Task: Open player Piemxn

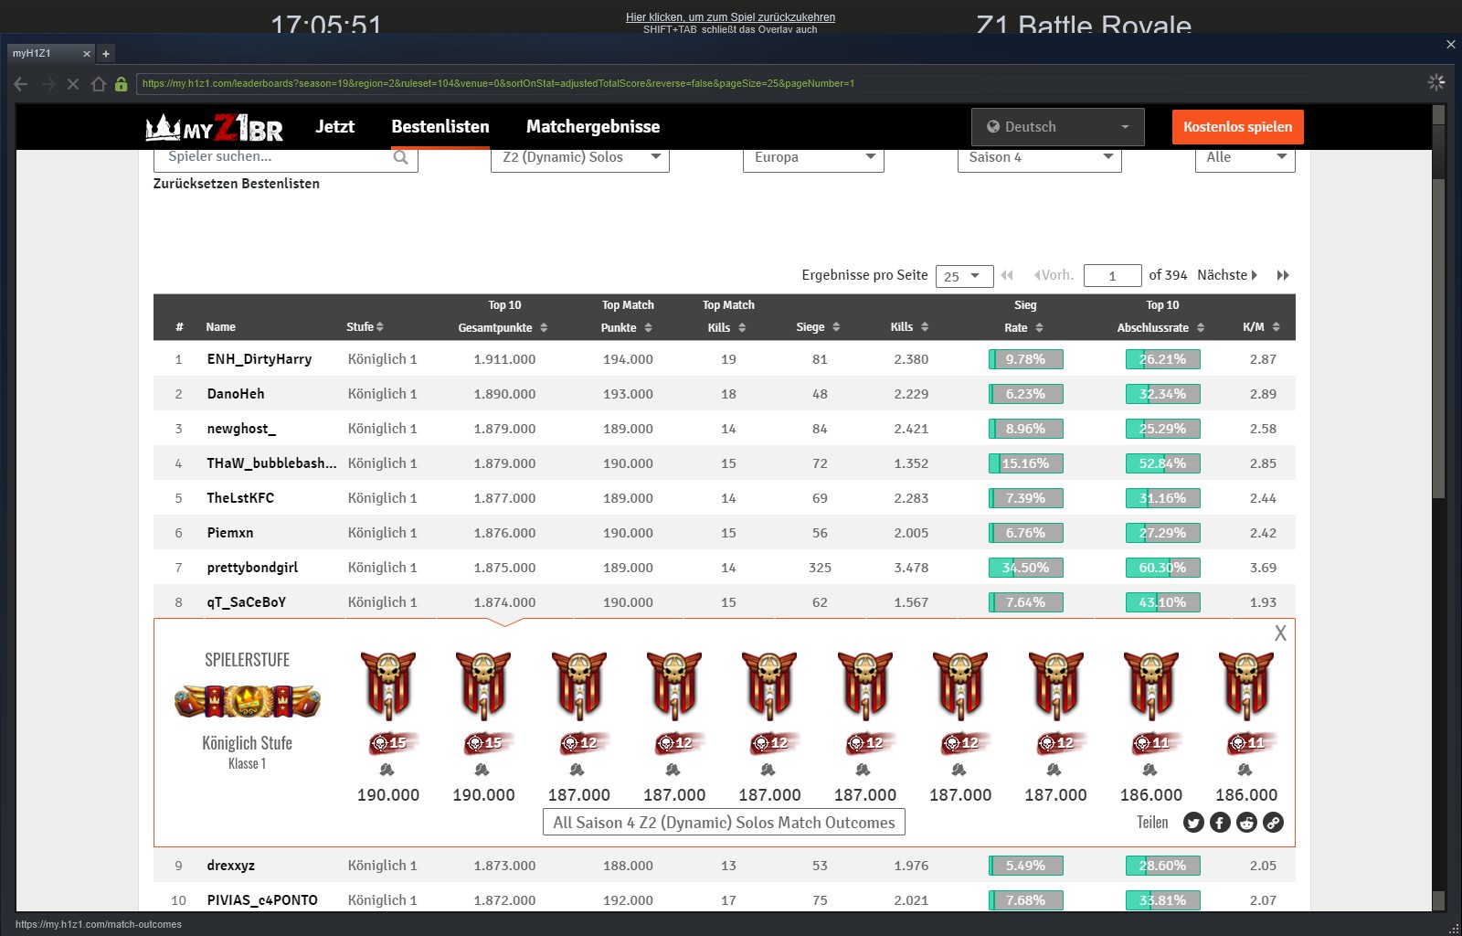Action: (230, 533)
